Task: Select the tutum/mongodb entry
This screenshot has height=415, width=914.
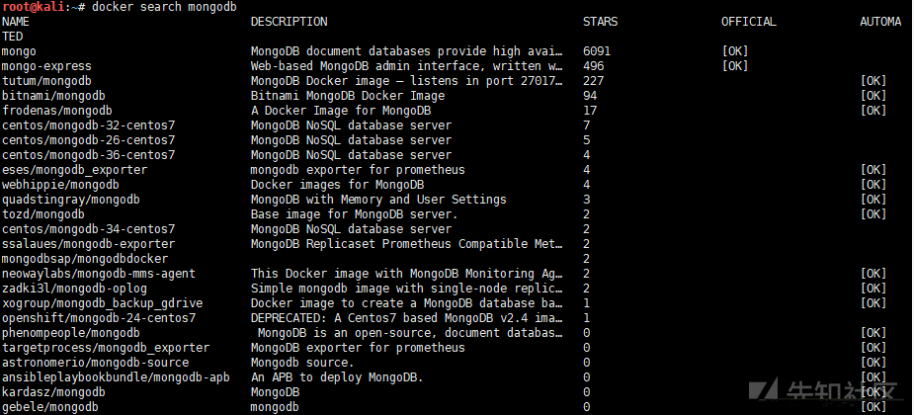Action: [x=46, y=81]
